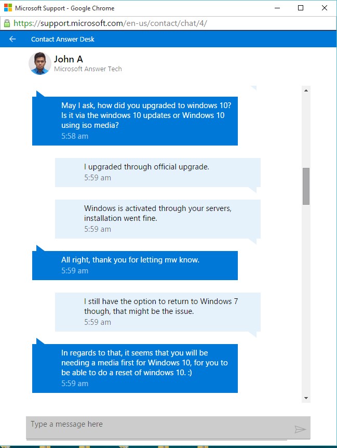Click the 'Contact Answer Desk' header title
This screenshot has width=337, height=448.
click(63, 39)
